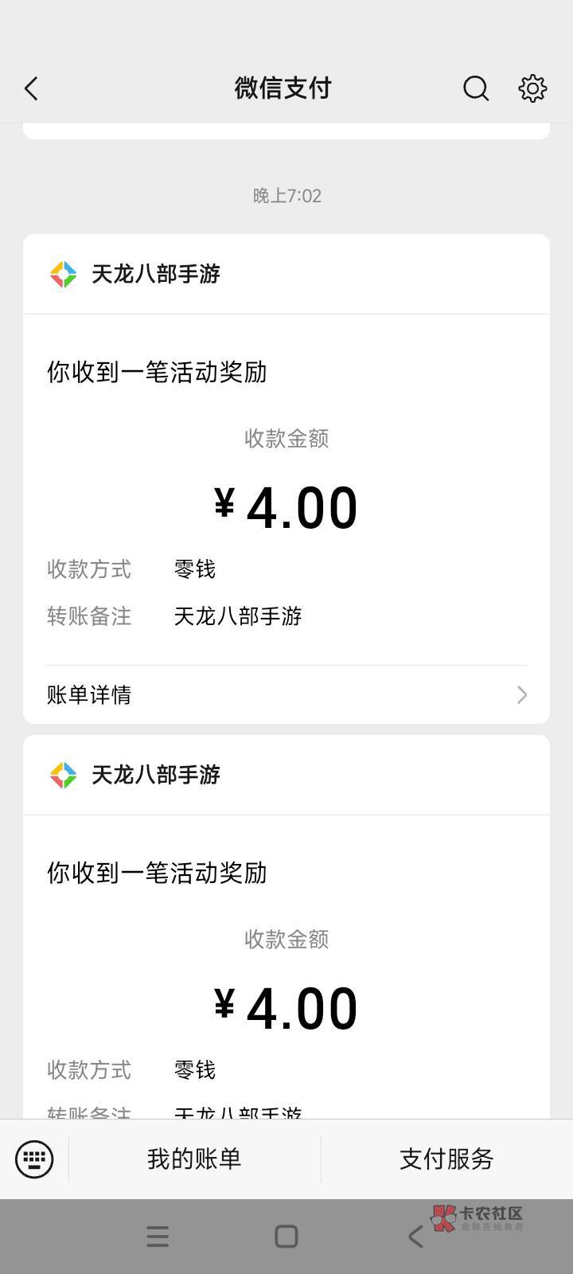Open settings gear in header
This screenshot has height=1274, width=573.
point(532,88)
